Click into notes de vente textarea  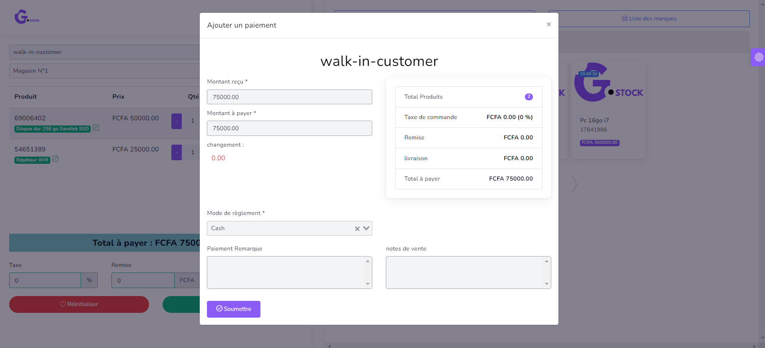tap(465, 272)
